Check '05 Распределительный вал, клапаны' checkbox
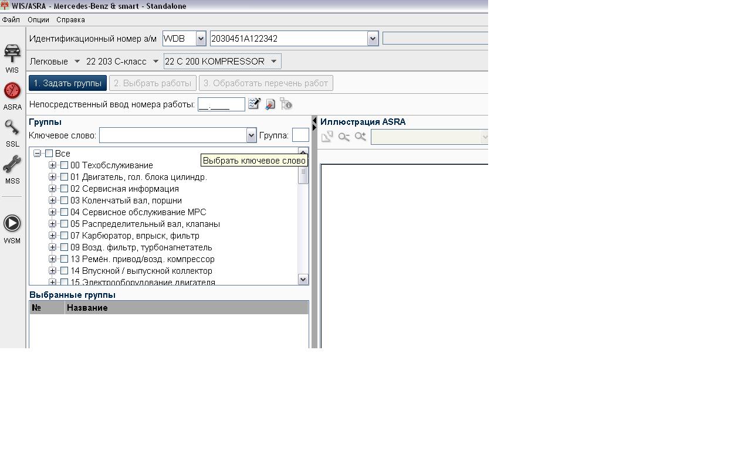 pyautogui.click(x=65, y=224)
